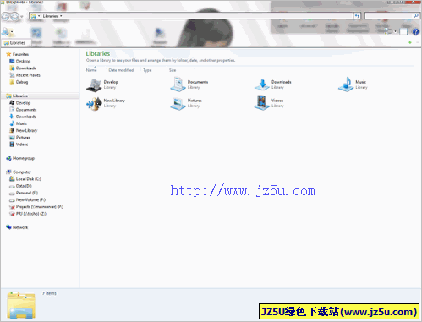Screen dimensions: 422x322
Task: Select the Documents library icon in file list
Action: tap(178, 85)
